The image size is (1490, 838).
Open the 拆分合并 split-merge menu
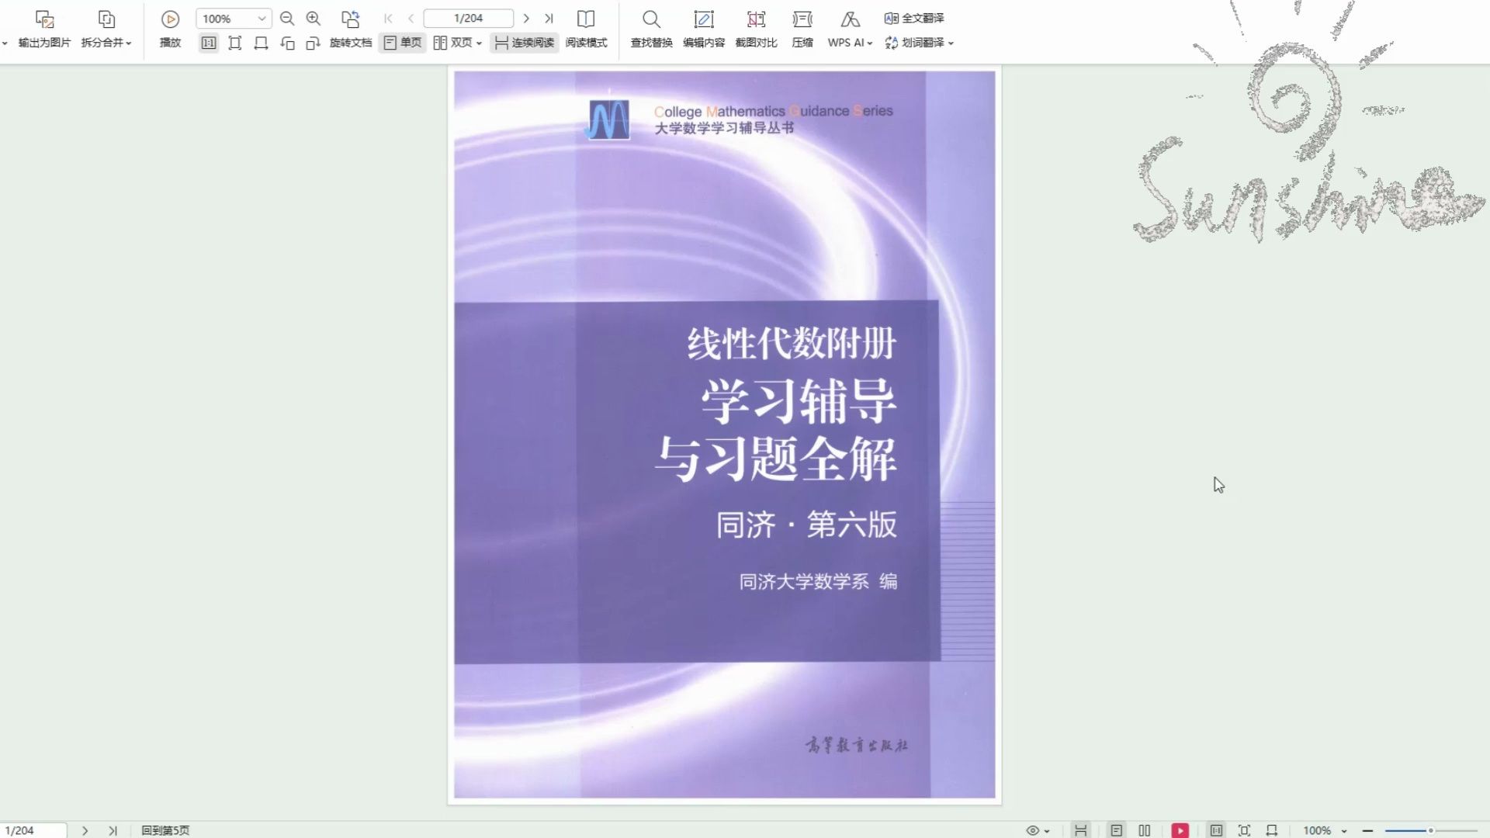click(106, 29)
